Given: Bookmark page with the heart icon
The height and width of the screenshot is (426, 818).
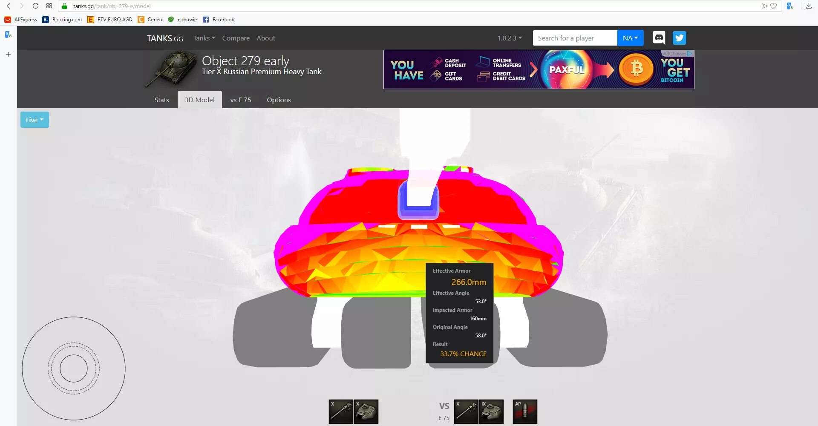Looking at the screenshot, I should coord(774,6).
